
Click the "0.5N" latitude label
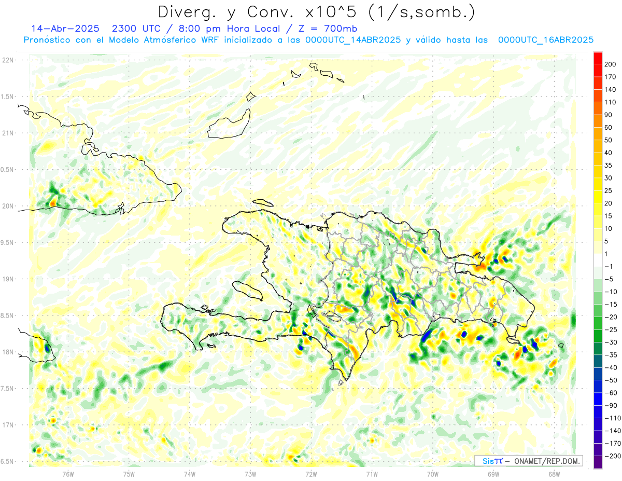[7, 169]
